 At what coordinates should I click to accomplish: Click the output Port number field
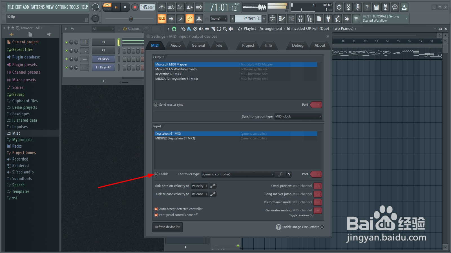[316, 105]
